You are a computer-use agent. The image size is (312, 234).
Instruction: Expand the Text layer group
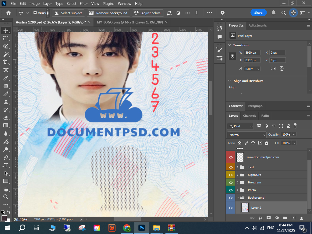tap(237, 167)
